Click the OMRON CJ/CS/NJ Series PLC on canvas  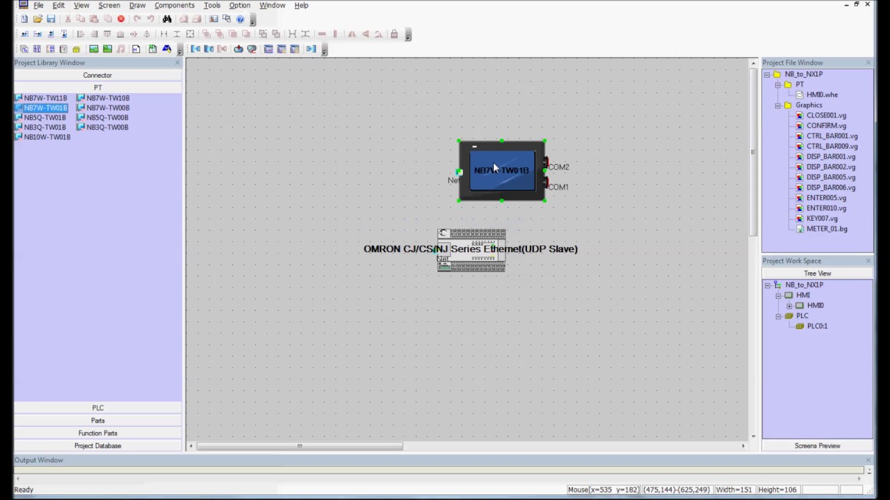click(471, 250)
